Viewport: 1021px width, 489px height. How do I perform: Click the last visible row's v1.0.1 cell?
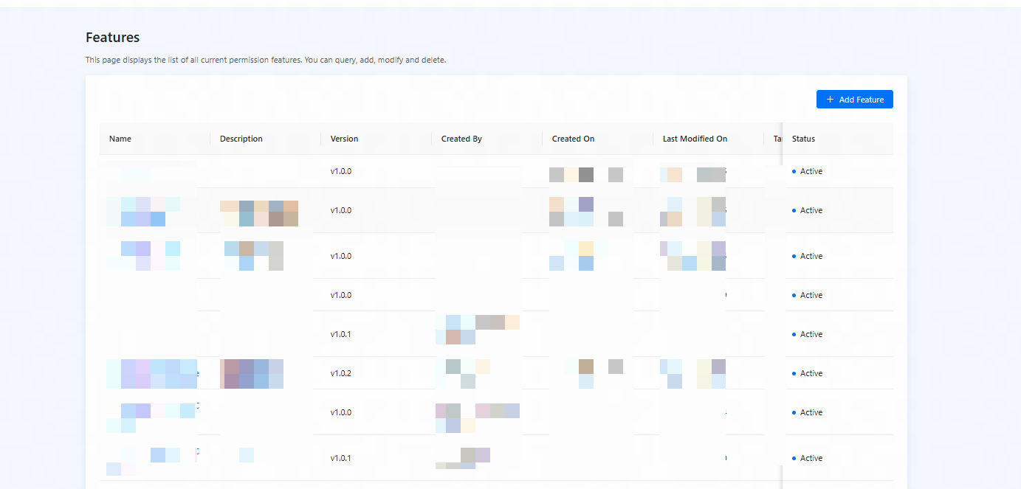[x=341, y=458]
